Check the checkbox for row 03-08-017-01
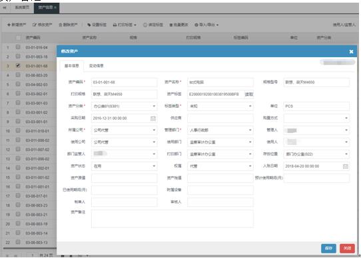This screenshot has height=258, width=361. 18,195
